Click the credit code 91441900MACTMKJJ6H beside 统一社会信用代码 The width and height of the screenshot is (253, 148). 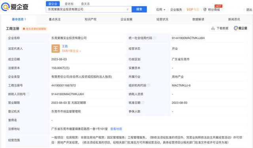pos(188,38)
